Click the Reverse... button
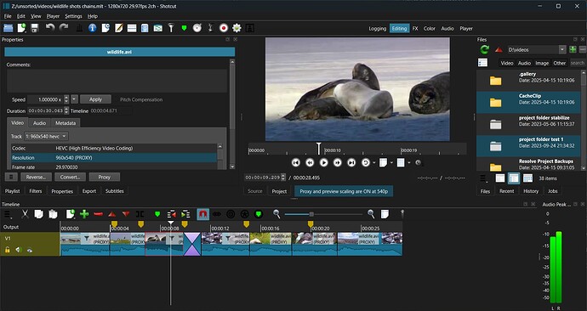 (x=36, y=177)
